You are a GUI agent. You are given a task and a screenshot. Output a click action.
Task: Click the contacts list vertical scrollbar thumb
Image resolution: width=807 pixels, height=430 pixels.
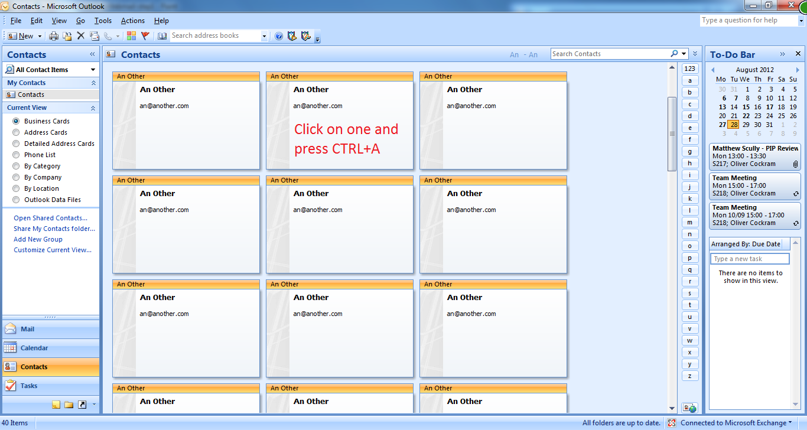coord(672,134)
